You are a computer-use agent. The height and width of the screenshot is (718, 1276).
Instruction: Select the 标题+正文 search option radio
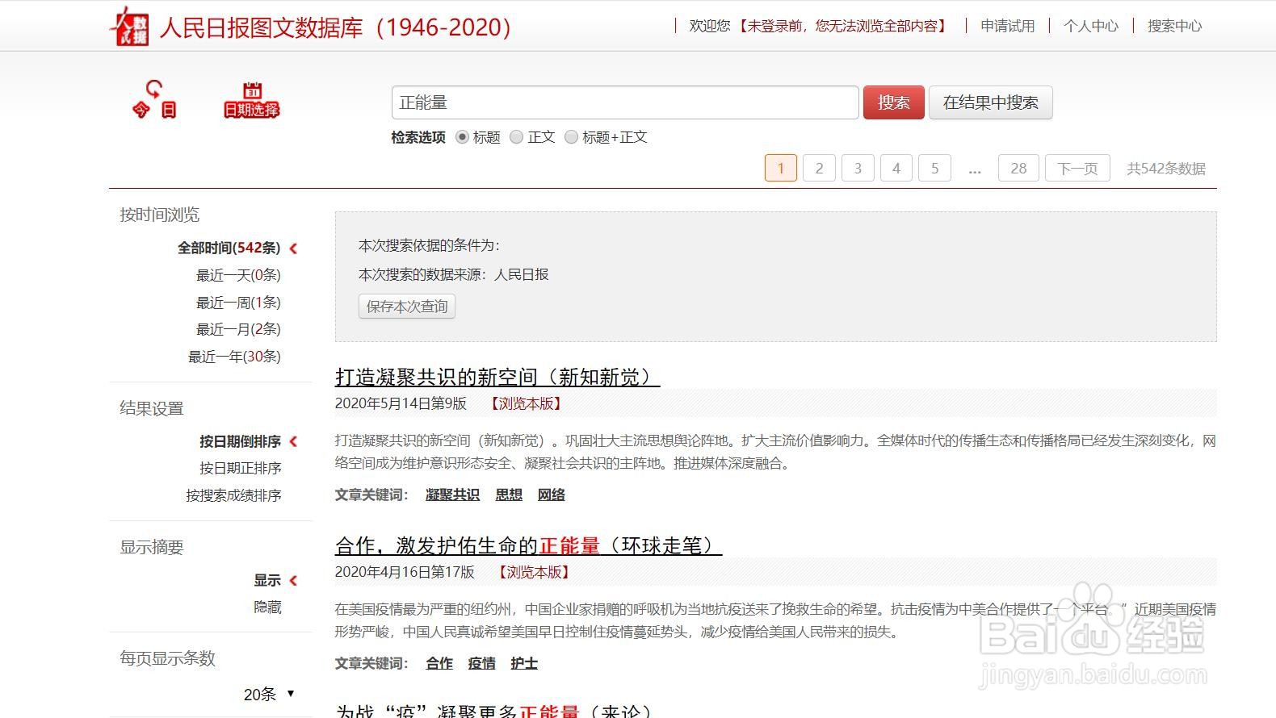coord(571,137)
